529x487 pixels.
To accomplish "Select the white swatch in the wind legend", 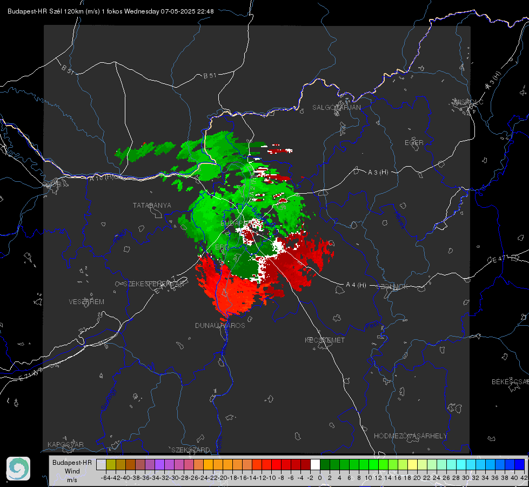I will pyautogui.click(x=315, y=464).
